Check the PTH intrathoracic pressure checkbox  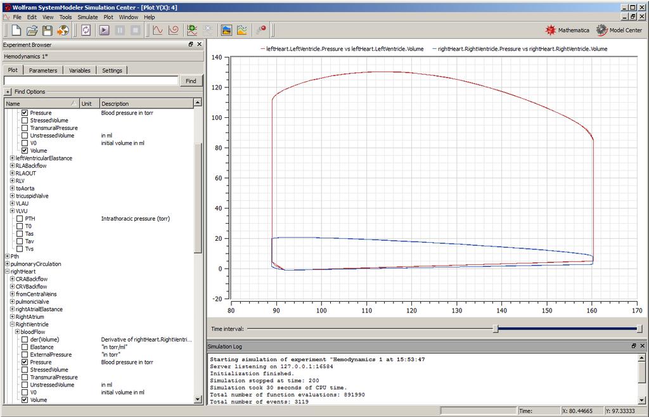point(20,219)
